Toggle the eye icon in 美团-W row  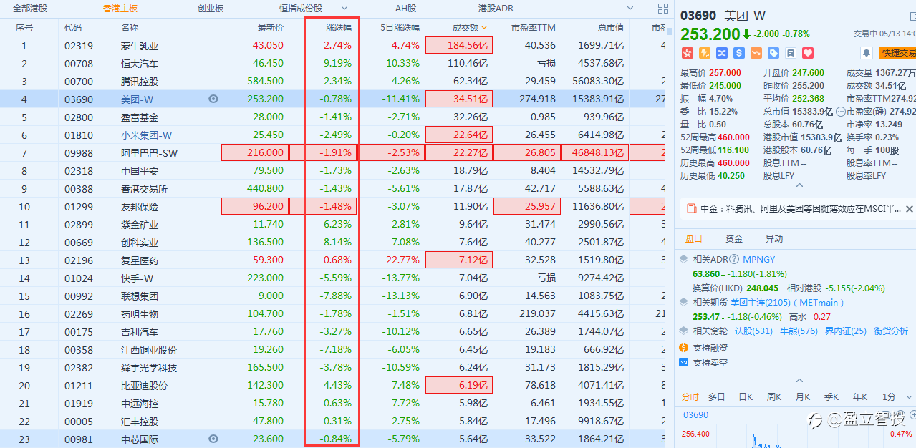point(213,99)
